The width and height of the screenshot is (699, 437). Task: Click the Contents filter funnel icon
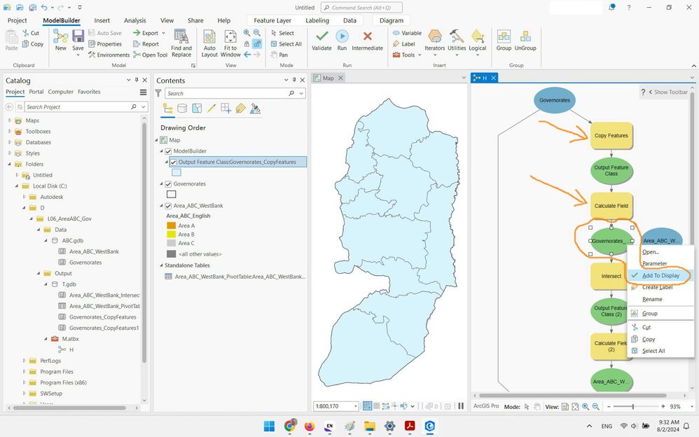[x=158, y=92]
